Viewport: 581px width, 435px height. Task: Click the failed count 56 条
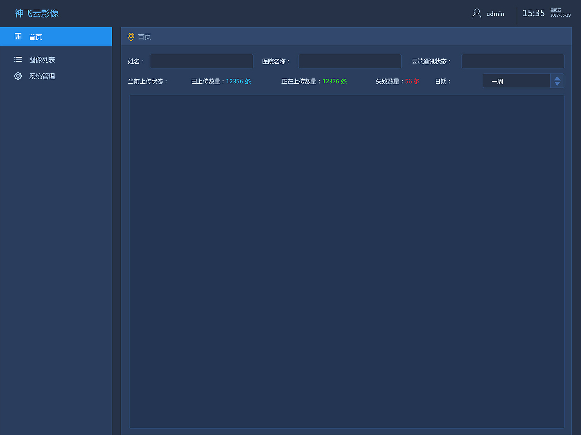click(412, 82)
